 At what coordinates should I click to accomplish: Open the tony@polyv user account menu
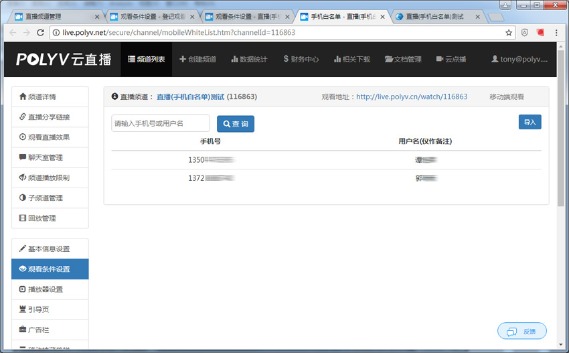pyautogui.click(x=519, y=59)
